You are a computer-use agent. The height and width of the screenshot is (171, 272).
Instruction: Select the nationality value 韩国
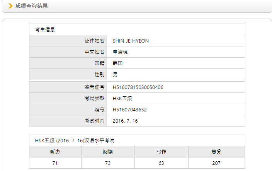tap(117, 63)
